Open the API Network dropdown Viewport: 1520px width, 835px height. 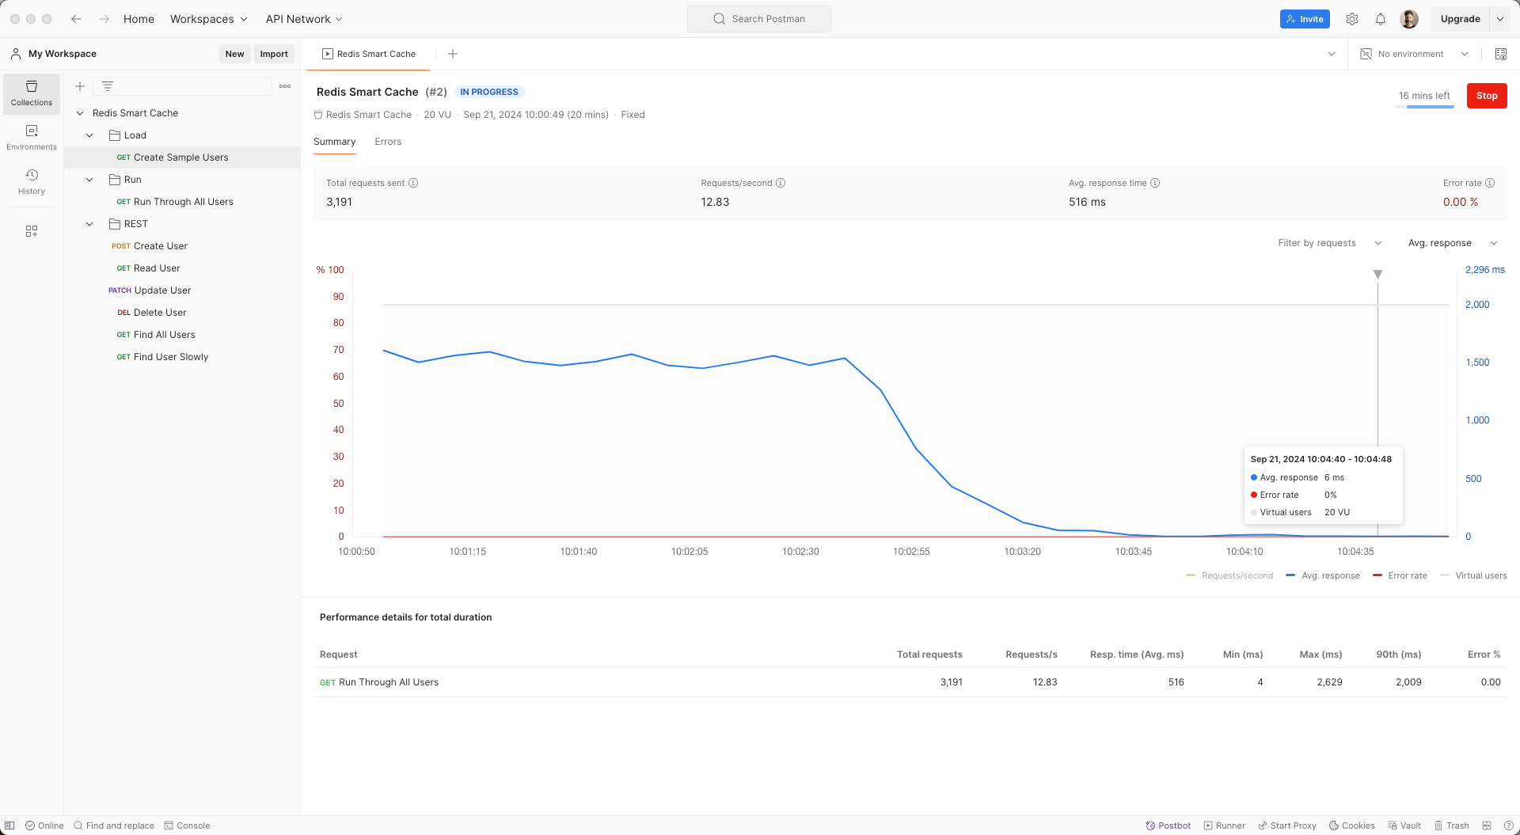click(304, 19)
